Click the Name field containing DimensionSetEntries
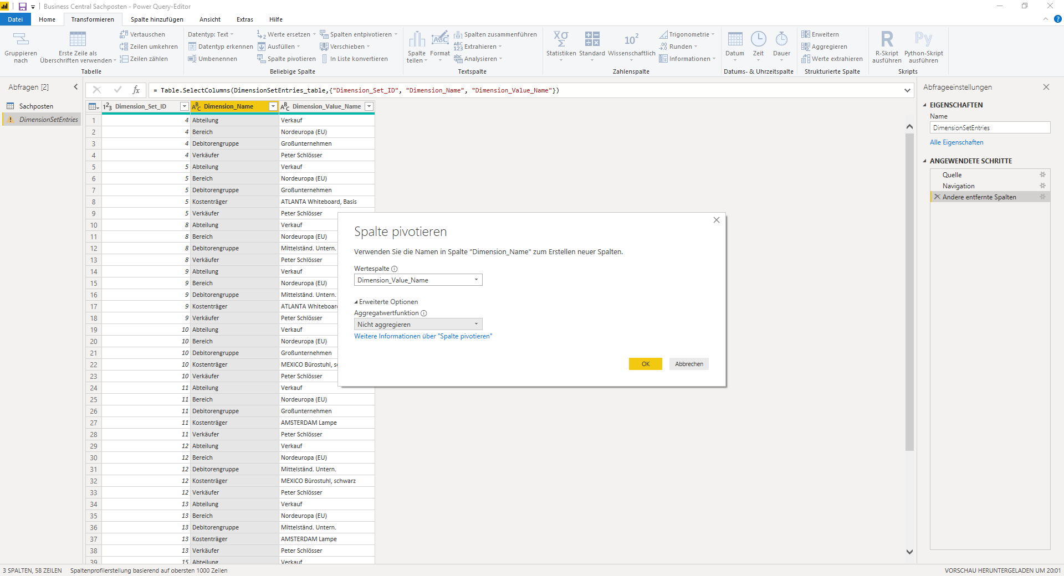 coord(990,128)
